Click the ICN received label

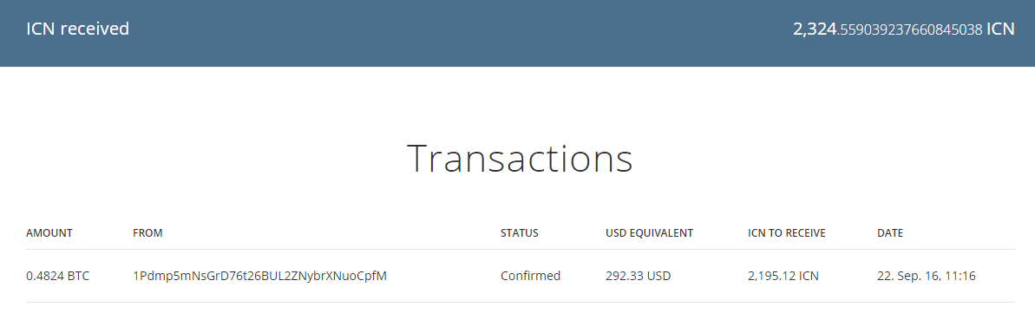(77, 29)
